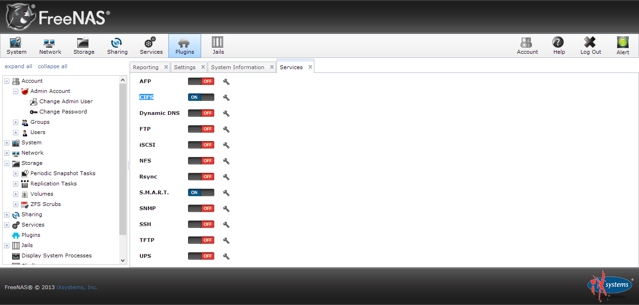Expand the Users tree node
The width and height of the screenshot is (639, 305).
click(15, 132)
